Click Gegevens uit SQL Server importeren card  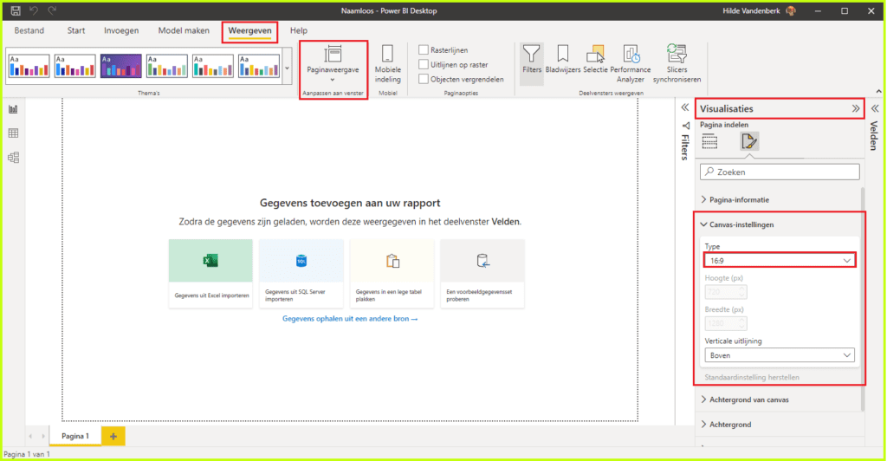tap(301, 274)
